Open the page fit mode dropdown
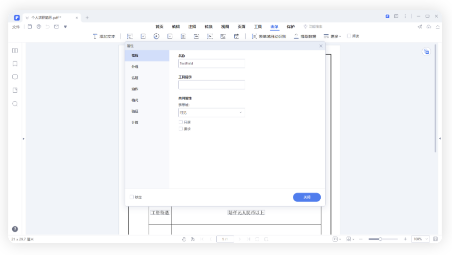This screenshot has width=452, height=255. click(337, 239)
